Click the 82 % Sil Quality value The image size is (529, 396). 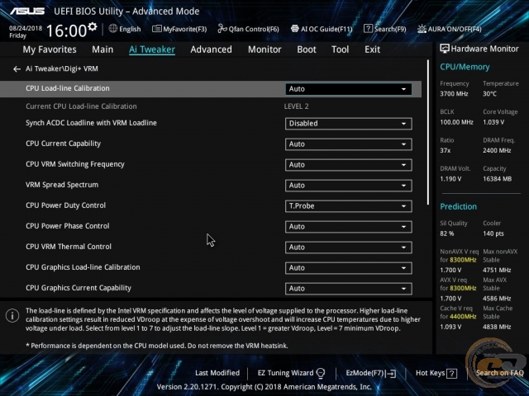447,233
